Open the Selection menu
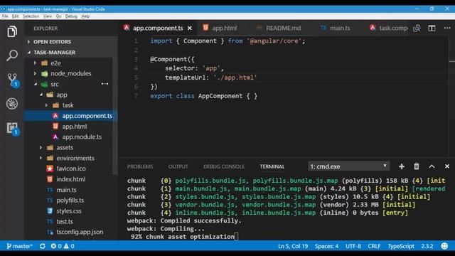Viewport: 455px width, 256px height. click(31, 16)
